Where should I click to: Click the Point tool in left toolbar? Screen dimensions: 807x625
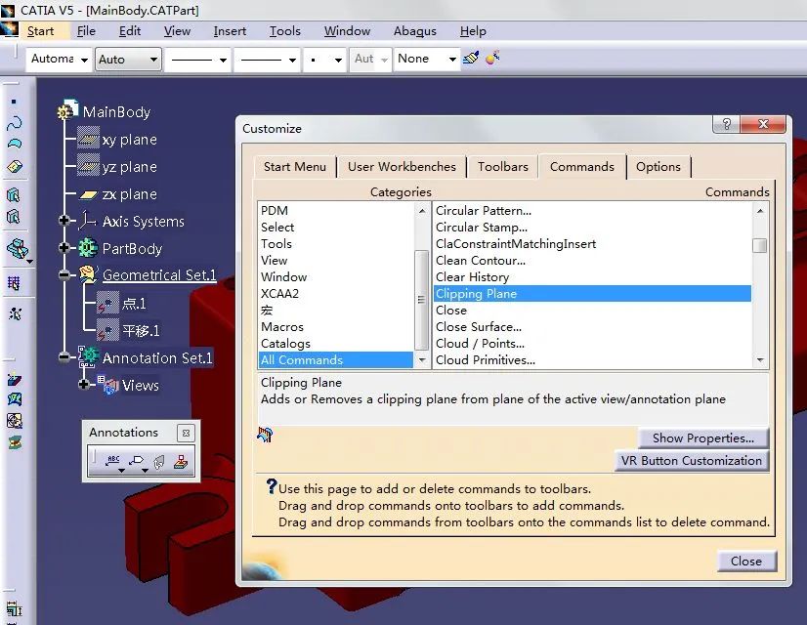pyautogui.click(x=14, y=102)
